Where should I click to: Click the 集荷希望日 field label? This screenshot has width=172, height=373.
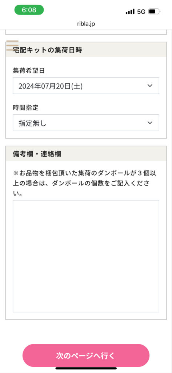pyautogui.click(x=29, y=70)
